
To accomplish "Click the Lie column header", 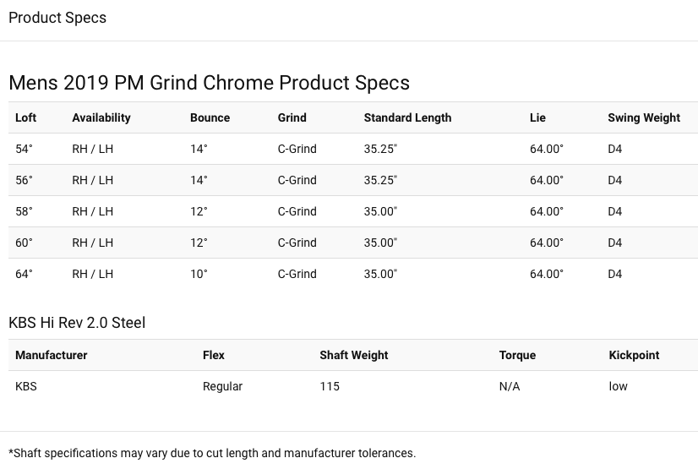I will (x=537, y=117).
